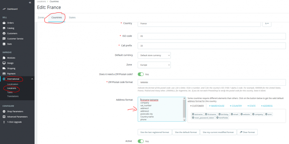This screenshot has height=144, width=289.
Task: Open Orders from the sidebar
Action: click(10, 23)
